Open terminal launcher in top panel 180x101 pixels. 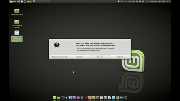(x=25, y=1)
